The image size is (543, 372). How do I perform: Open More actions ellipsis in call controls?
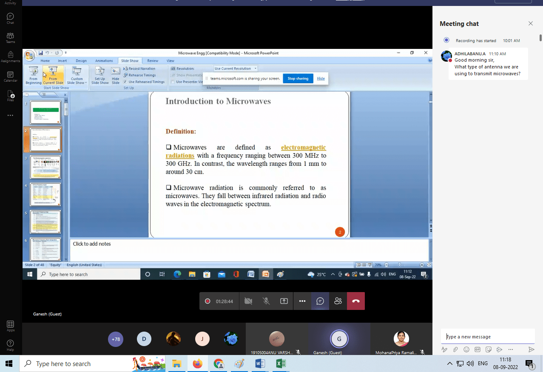point(302,301)
